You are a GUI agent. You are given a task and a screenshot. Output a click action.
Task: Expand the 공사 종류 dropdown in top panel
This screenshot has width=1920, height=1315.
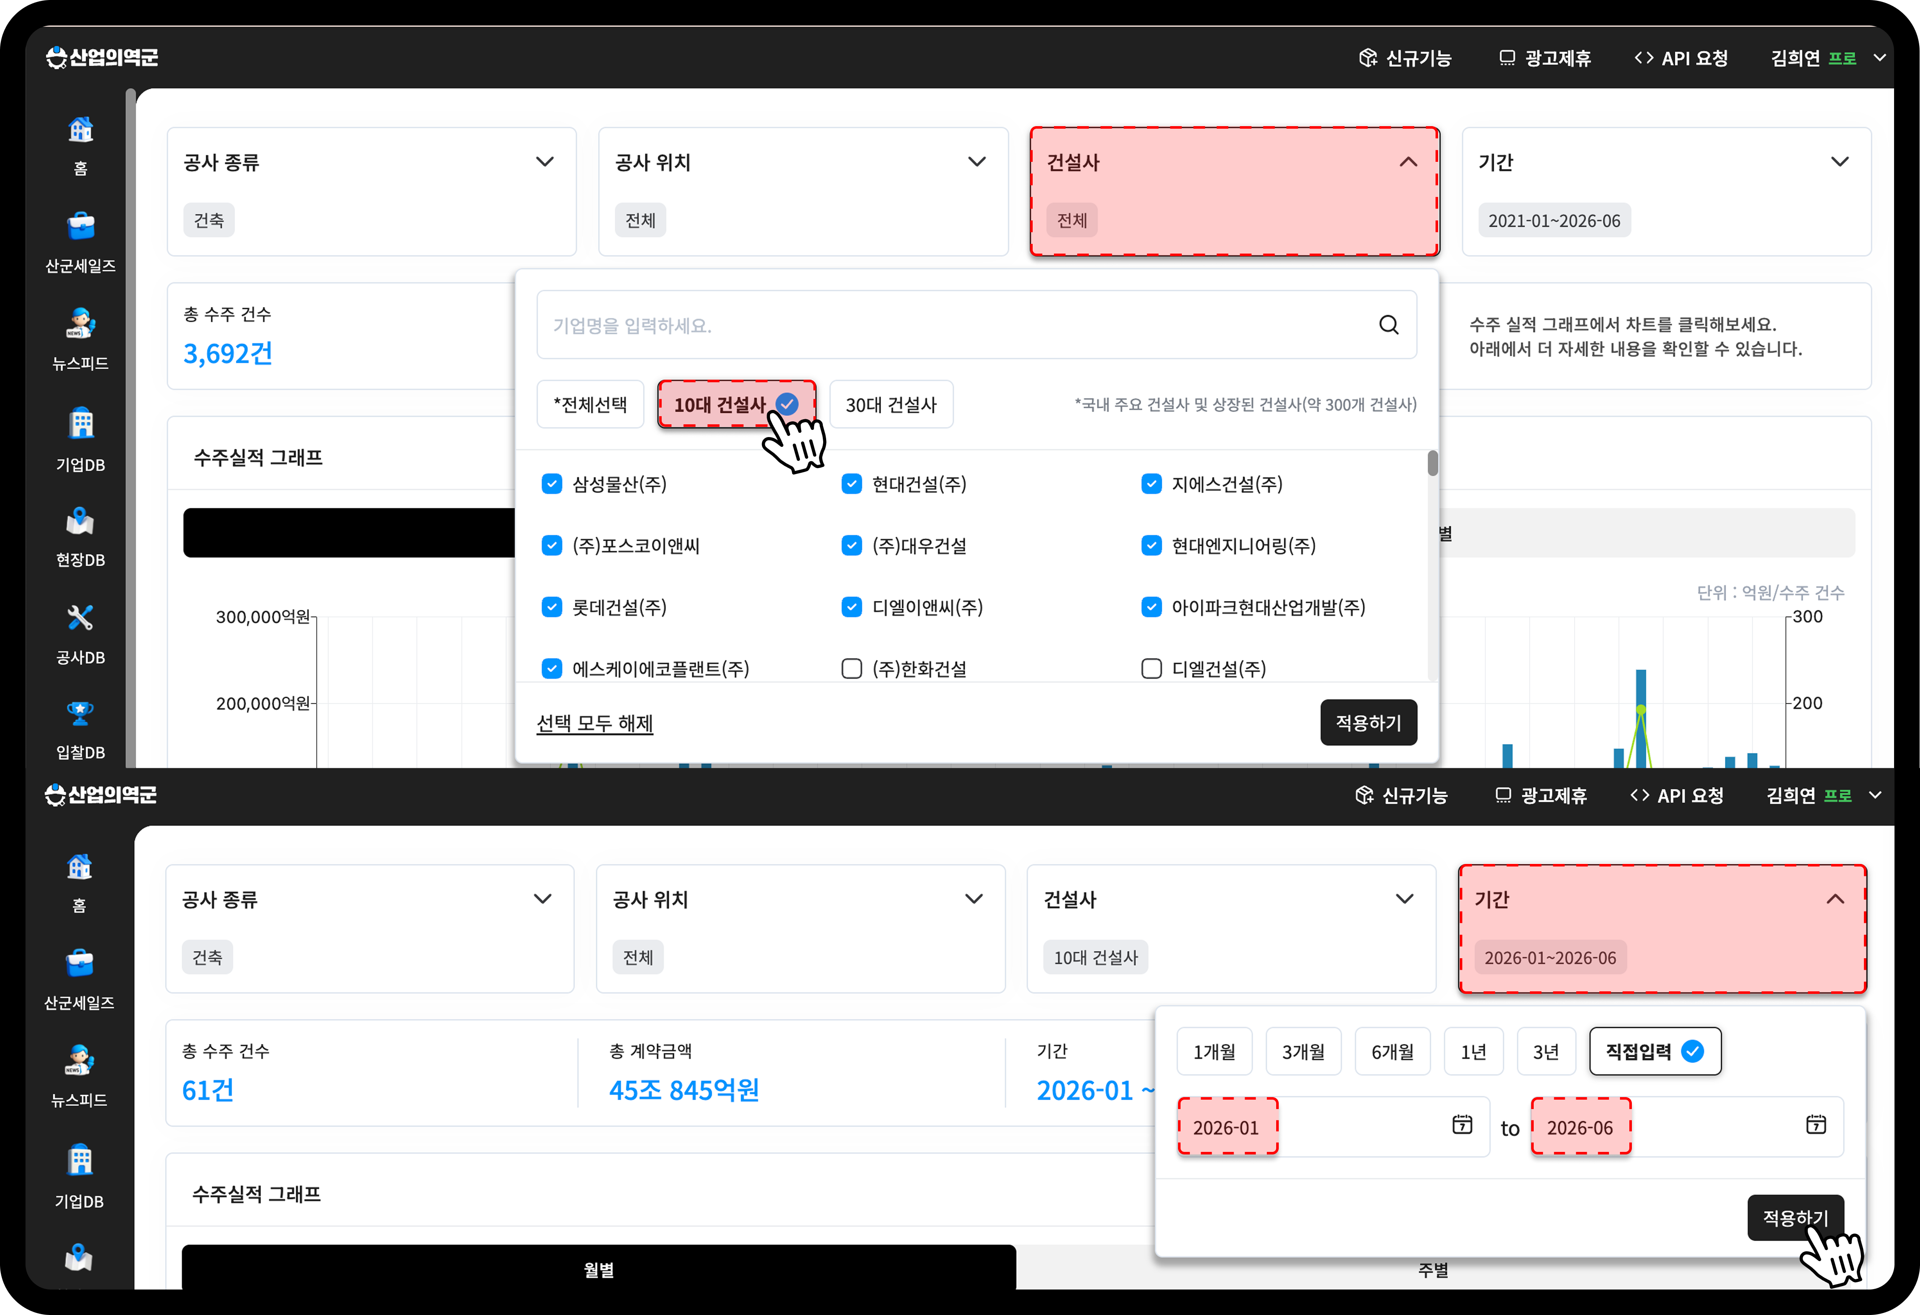pos(544,162)
